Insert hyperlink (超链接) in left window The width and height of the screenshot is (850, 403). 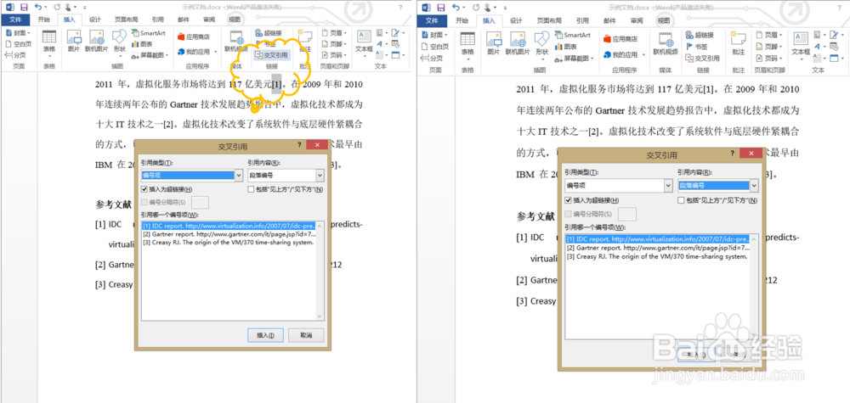[269, 33]
